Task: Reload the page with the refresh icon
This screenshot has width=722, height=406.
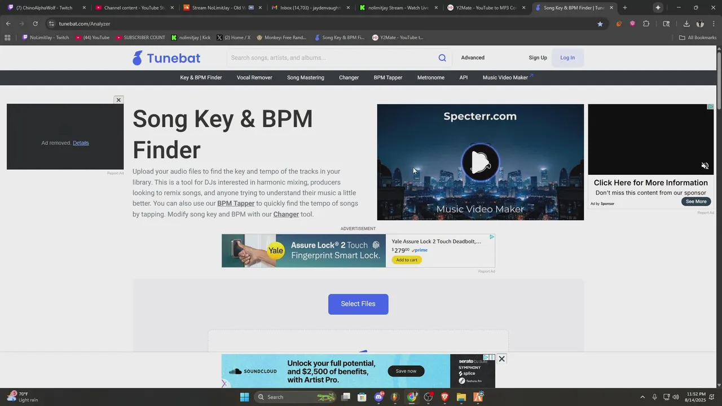Action: pyautogui.click(x=35, y=24)
